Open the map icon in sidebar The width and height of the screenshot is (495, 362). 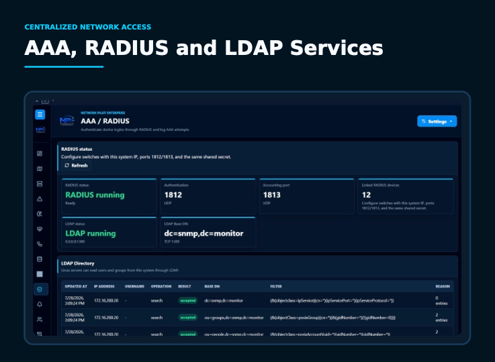(40, 168)
